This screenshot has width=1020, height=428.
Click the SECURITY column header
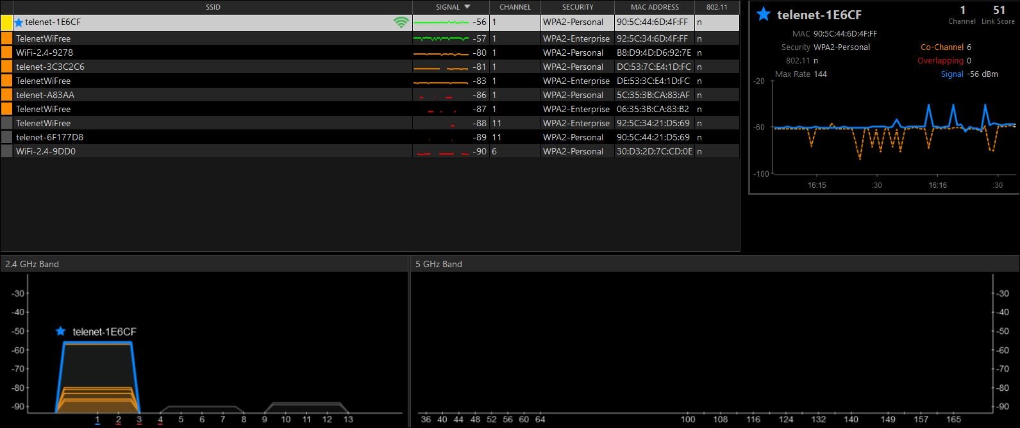[x=578, y=7]
